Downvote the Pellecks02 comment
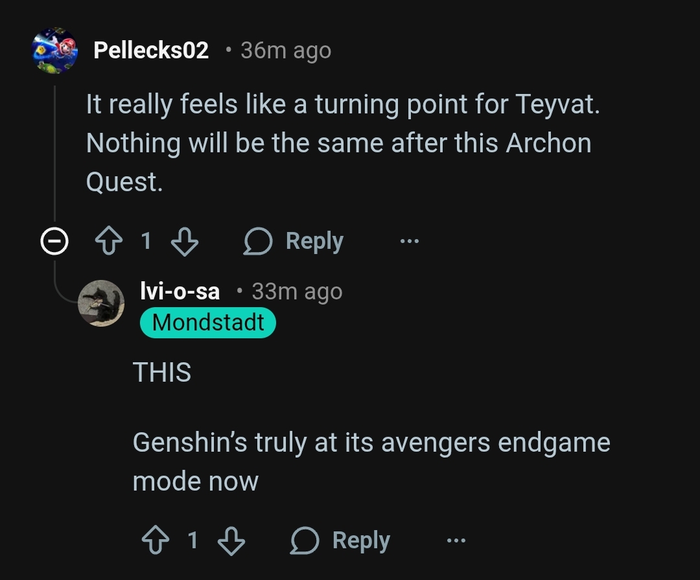Viewport: 700px width, 580px height. tap(185, 242)
